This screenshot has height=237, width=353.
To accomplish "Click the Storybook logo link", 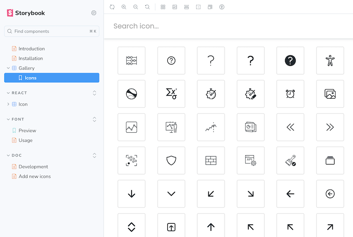I will [x=26, y=13].
